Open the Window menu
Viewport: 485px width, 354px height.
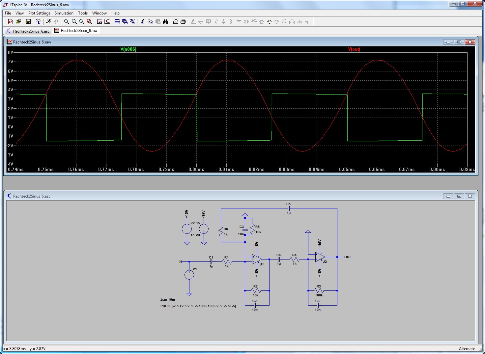coord(99,13)
